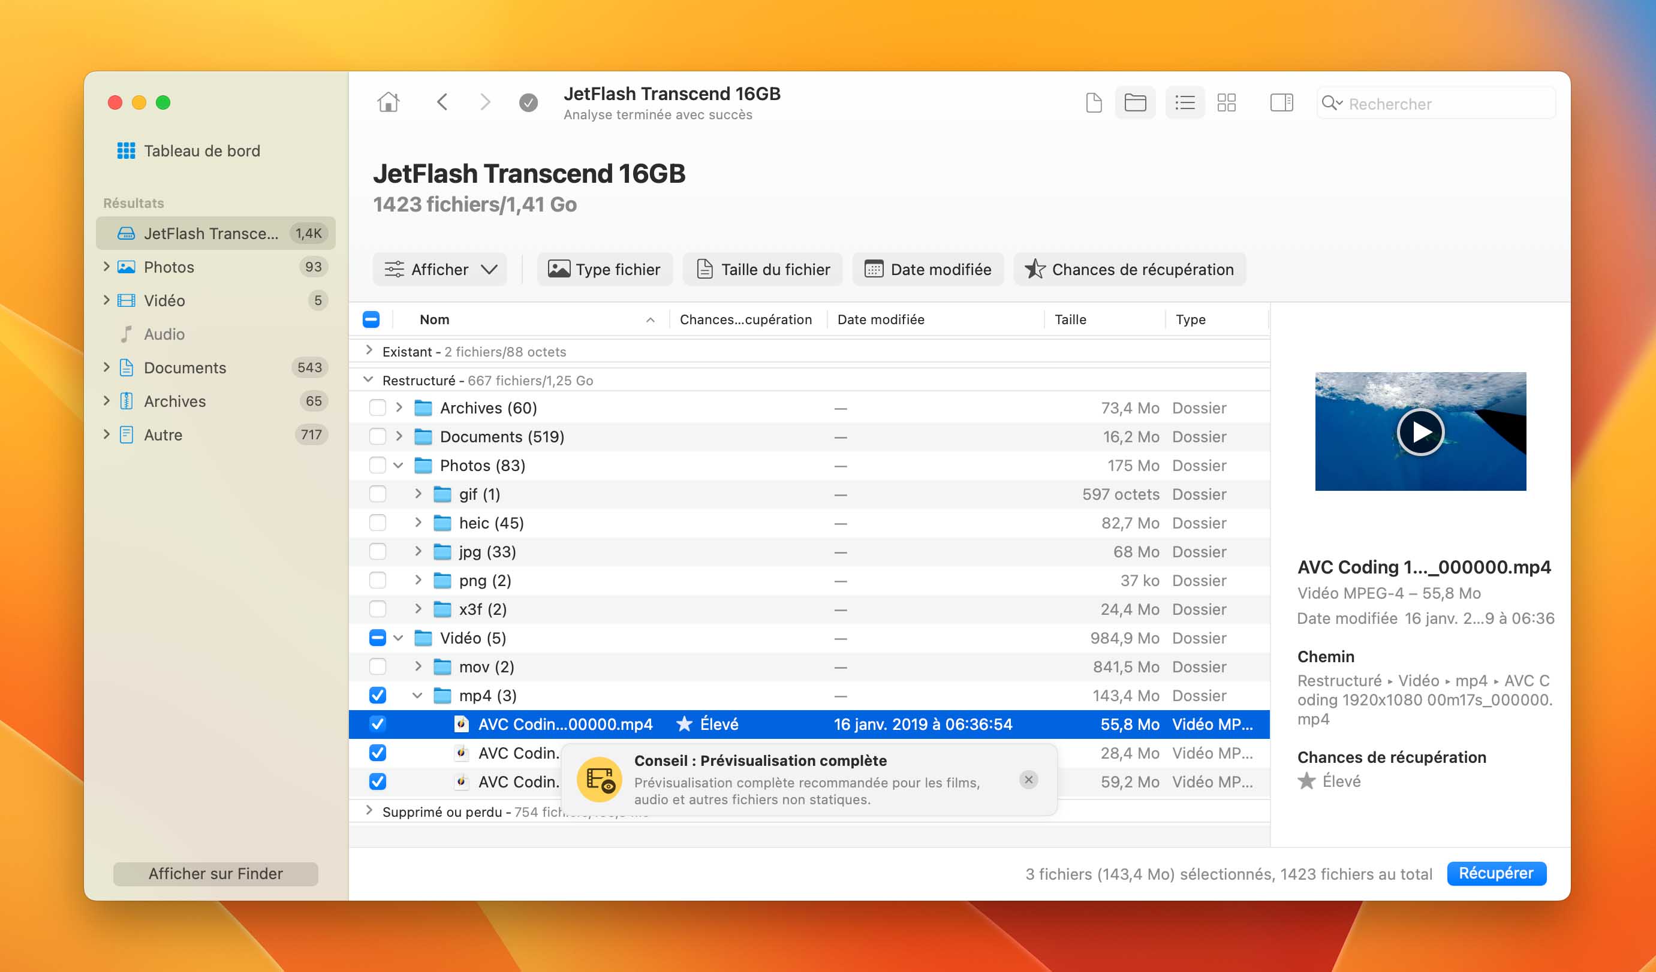1656x972 pixels.
Task: Click Afficher sur Finder button
Action: (215, 874)
